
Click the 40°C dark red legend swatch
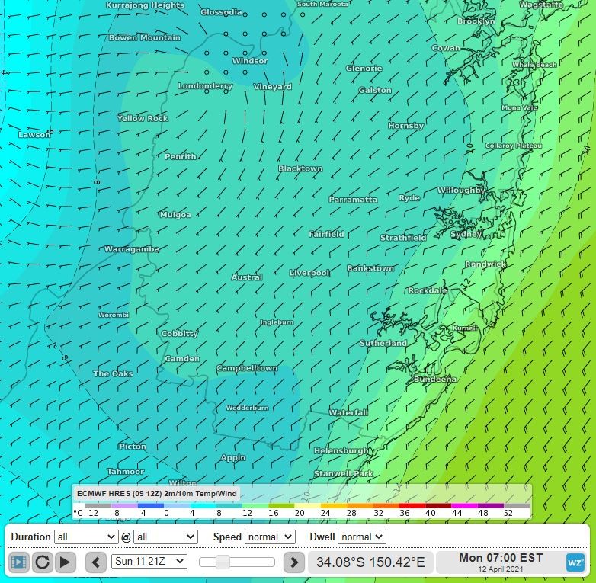(437, 505)
